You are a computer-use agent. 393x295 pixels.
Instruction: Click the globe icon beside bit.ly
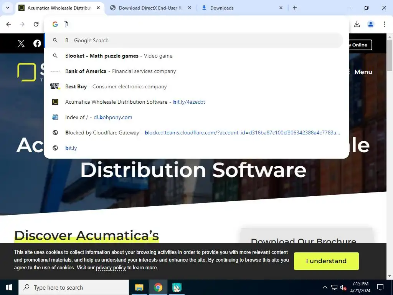click(x=55, y=148)
